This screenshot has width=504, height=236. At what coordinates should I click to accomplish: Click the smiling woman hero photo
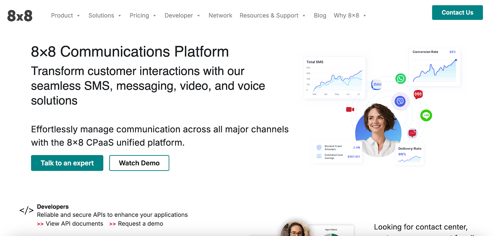[x=378, y=131]
